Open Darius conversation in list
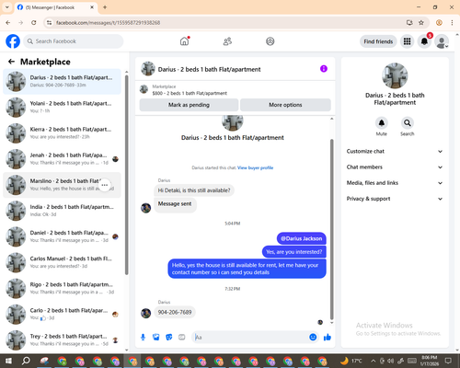 [x=62, y=82]
